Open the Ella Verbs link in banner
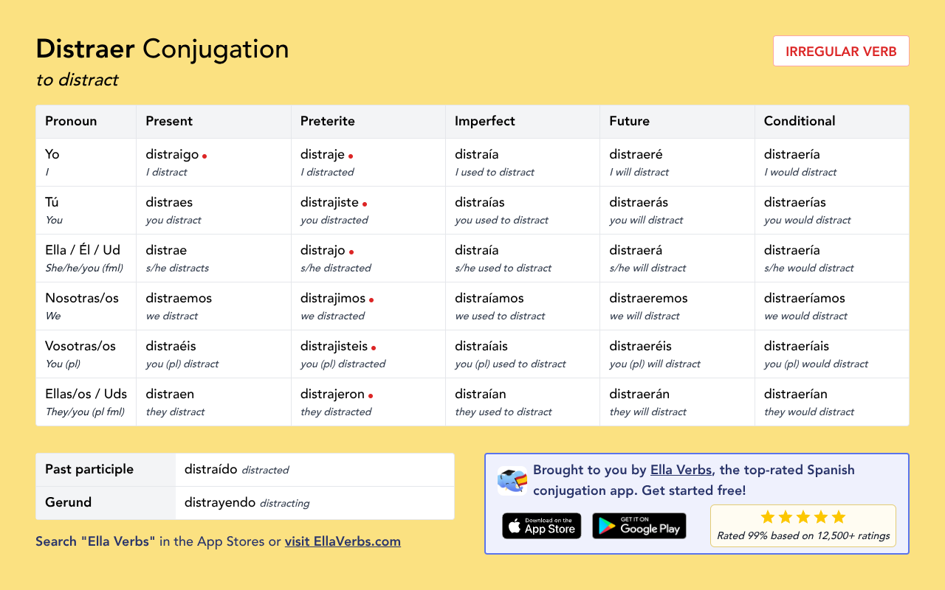Image resolution: width=945 pixels, height=590 pixels. click(681, 470)
